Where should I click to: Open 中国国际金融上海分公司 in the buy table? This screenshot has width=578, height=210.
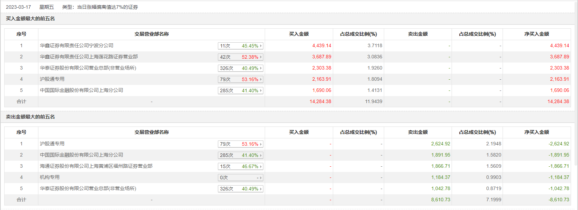[81, 90]
